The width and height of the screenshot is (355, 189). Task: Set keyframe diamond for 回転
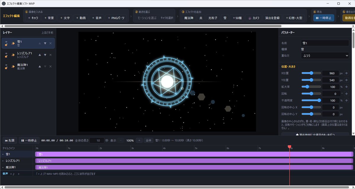pyautogui.click(x=346, y=94)
